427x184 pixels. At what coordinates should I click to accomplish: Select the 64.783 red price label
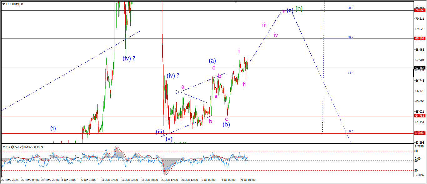[x=419, y=116]
